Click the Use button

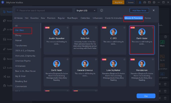146,96
